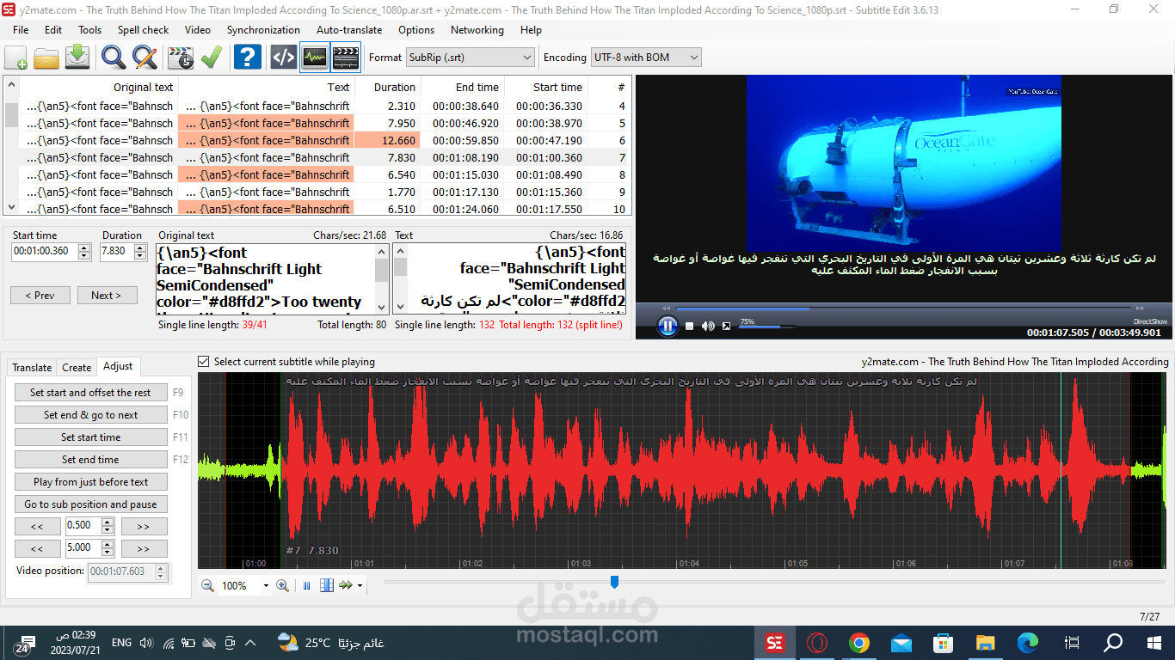Click forward button beside the 5.000 field
This screenshot has width=1175, height=660.
click(x=144, y=548)
